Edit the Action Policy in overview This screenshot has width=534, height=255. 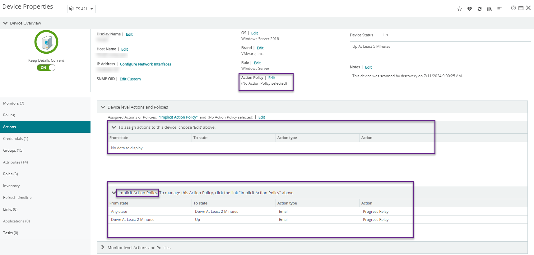pos(272,78)
